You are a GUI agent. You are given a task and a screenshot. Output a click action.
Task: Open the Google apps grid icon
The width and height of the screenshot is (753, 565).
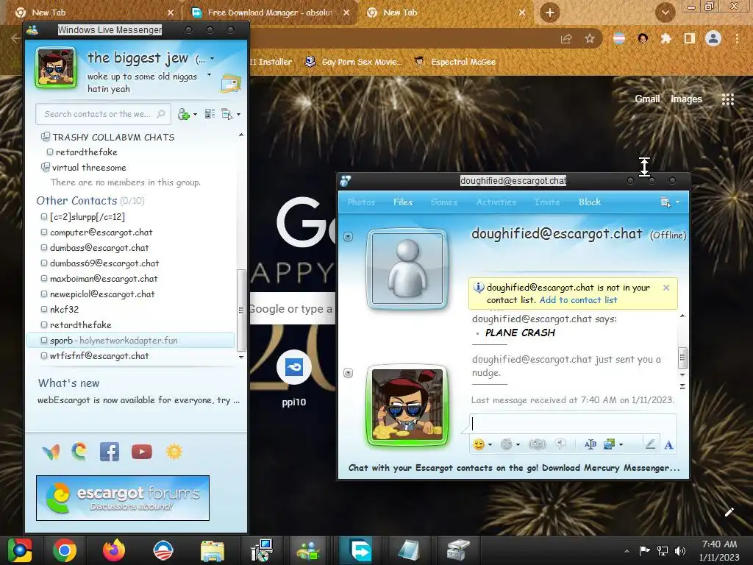pos(728,99)
